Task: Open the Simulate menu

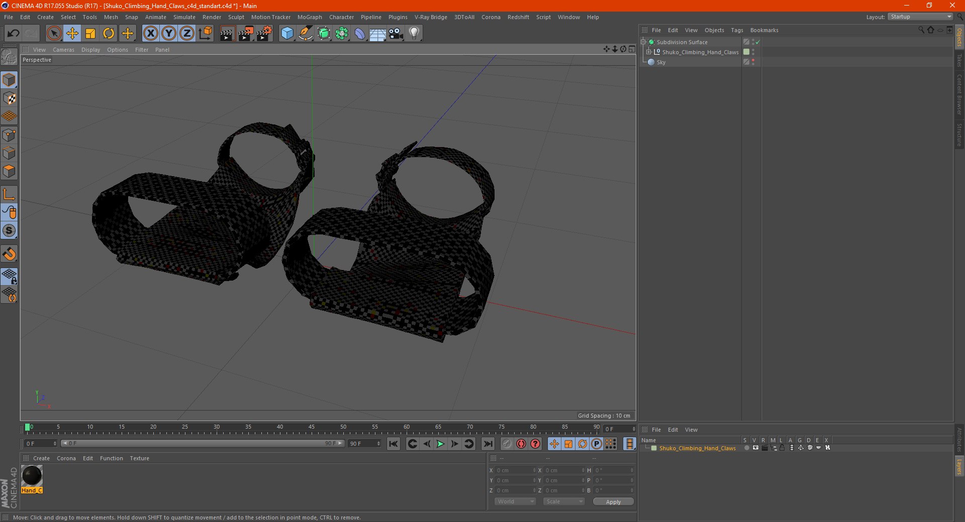Action: (x=184, y=17)
